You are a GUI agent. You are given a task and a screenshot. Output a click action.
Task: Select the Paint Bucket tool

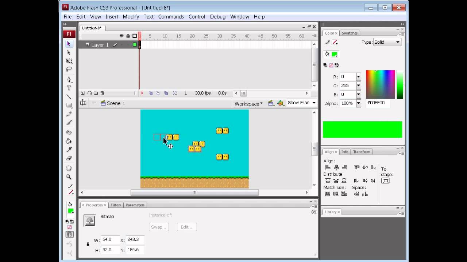[69, 141]
